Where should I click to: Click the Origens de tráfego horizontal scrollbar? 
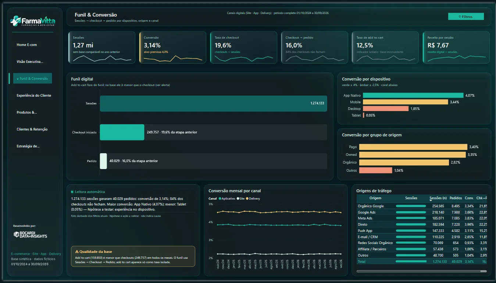click(421, 271)
